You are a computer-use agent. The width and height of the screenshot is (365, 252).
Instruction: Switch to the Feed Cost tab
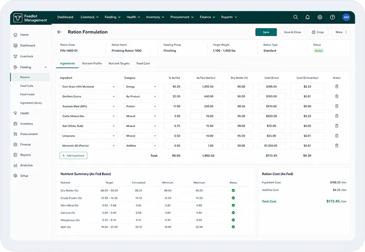click(143, 63)
